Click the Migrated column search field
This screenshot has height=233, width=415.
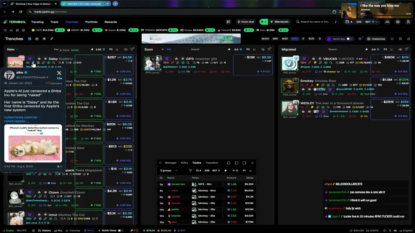[x=333, y=50]
